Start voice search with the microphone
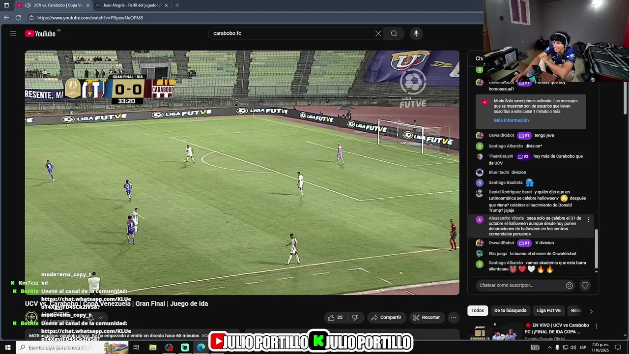 [x=416, y=33]
